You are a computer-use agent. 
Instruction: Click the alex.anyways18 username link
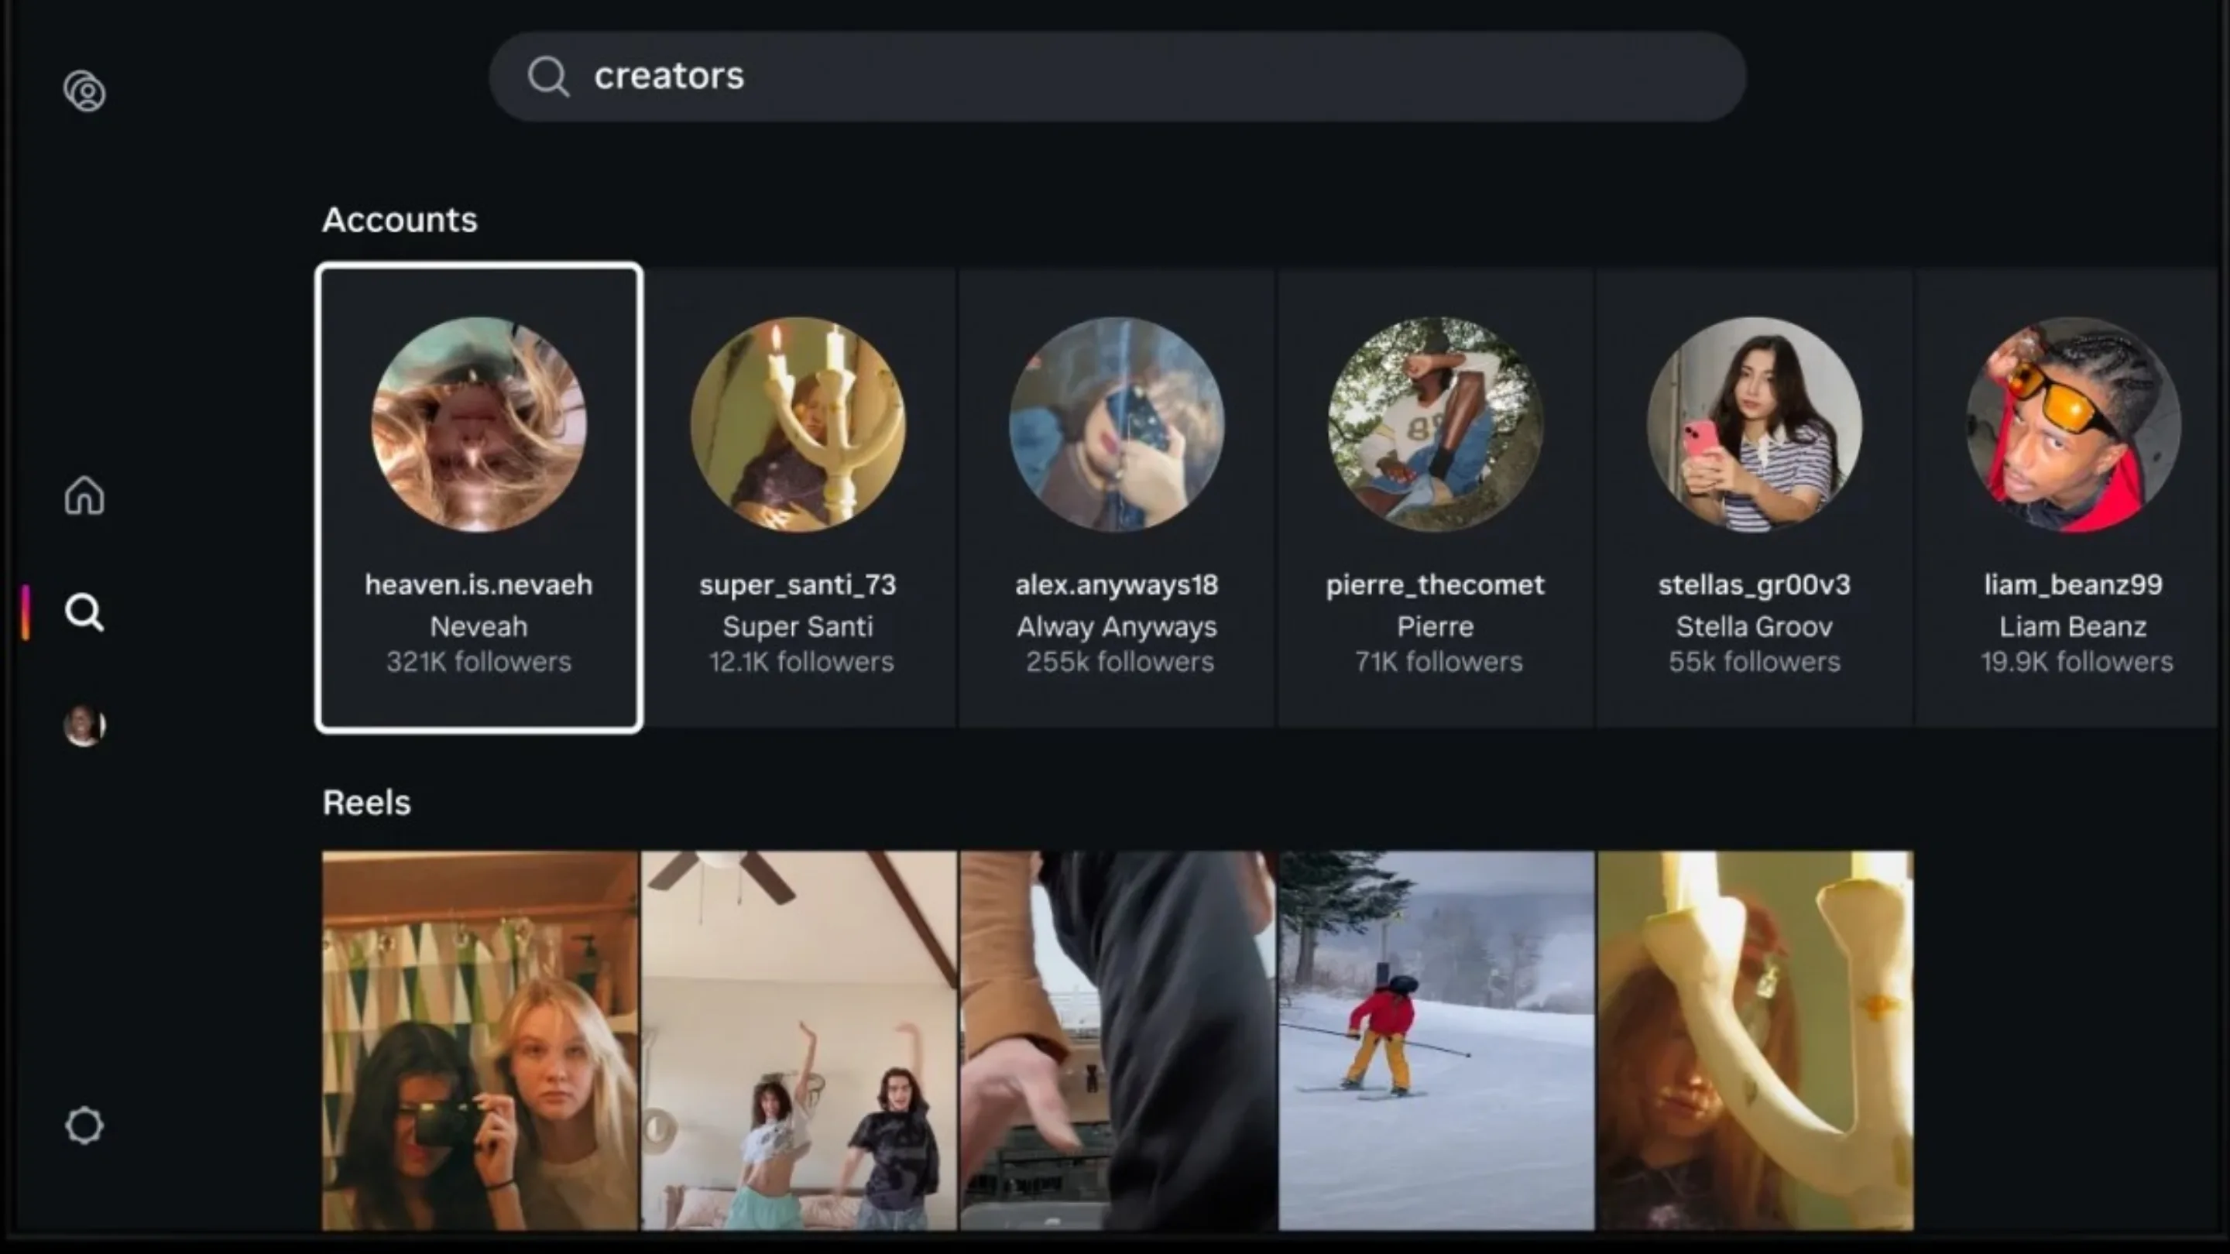click(x=1117, y=584)
